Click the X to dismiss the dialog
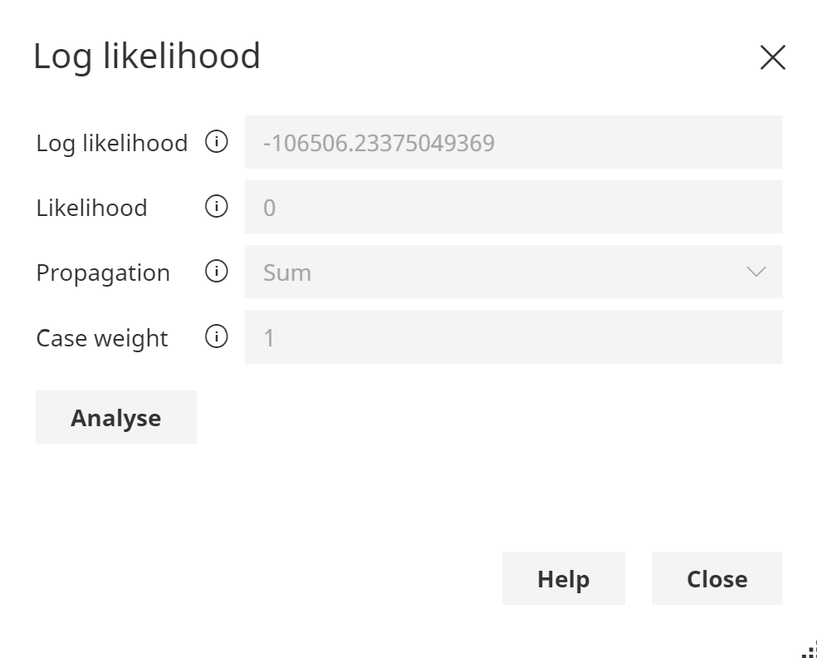817x658 pixels. (772, 56)
